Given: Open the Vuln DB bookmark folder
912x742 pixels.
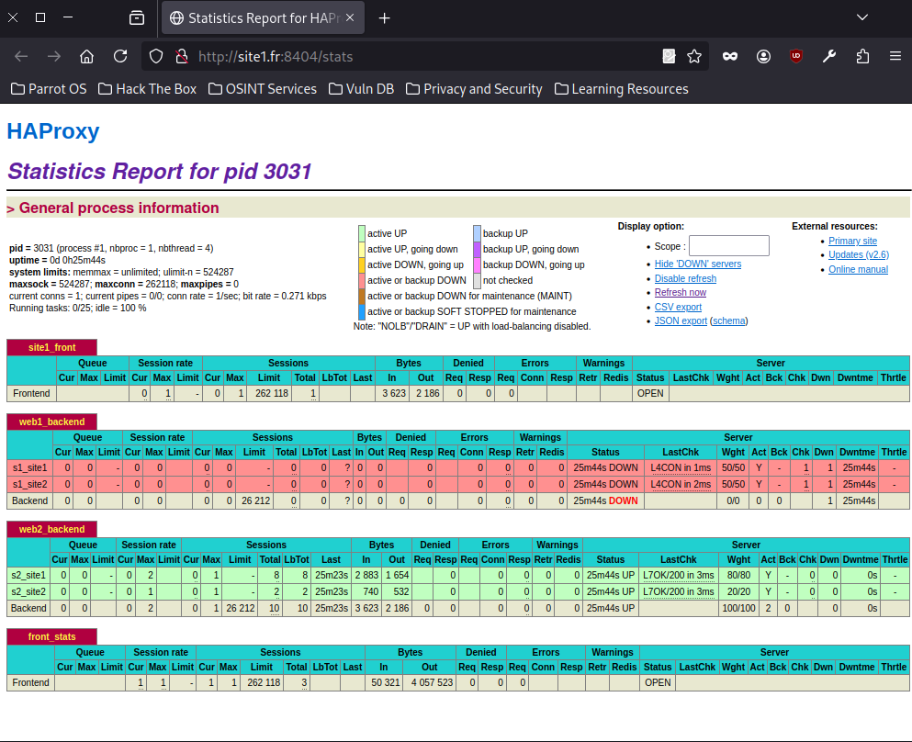Looking at the screenshot, I should tap(361, 89).
